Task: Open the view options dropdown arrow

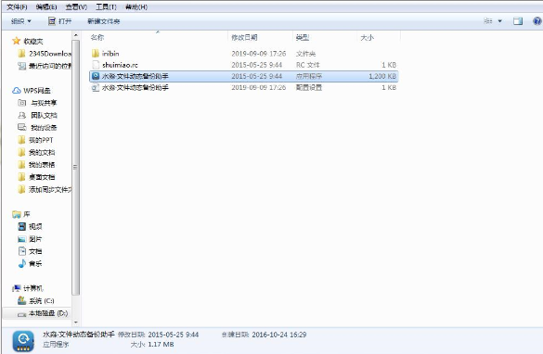Action: (x=499, y=21)
